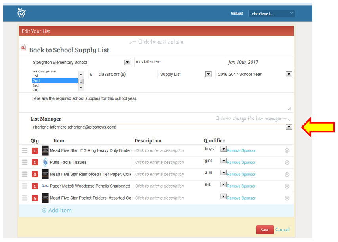Add a new item to the list

click(57, 211)
